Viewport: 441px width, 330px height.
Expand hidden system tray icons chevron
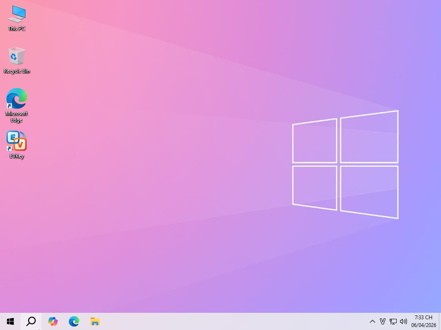tap(372, 321)
